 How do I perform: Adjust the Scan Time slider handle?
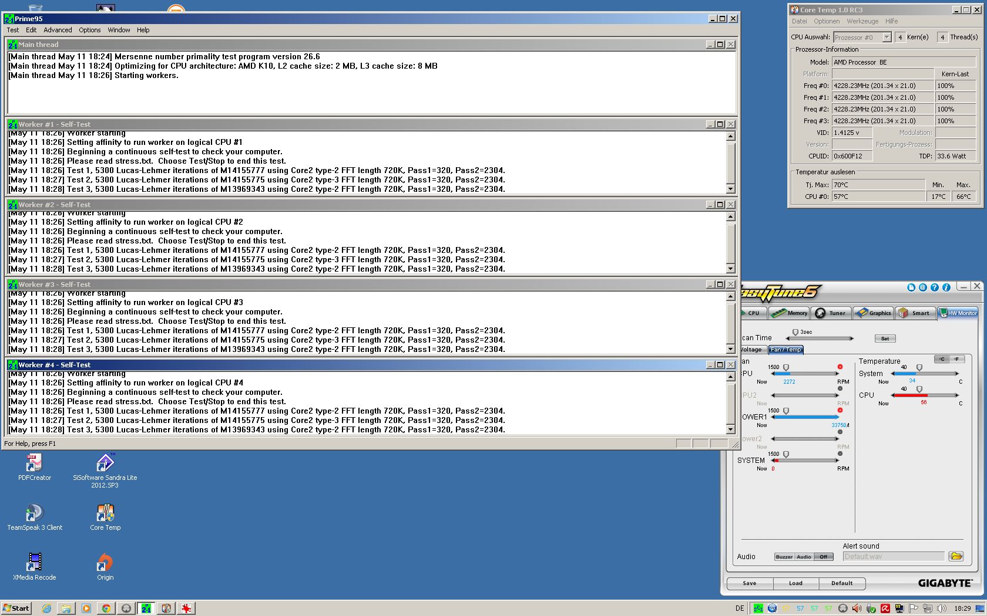point(795,333)
